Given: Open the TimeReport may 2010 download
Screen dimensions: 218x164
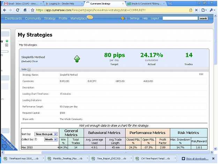Looking at the screenshot, I should pyautogui.click(x=22, y=158).
